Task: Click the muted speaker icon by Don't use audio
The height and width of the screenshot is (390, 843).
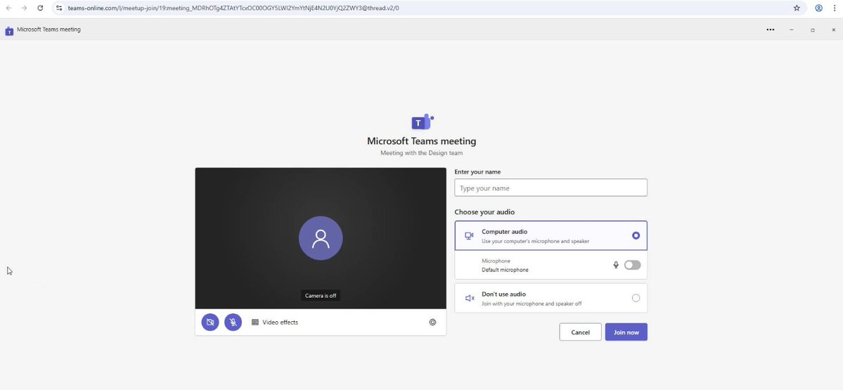Action: 470,298
